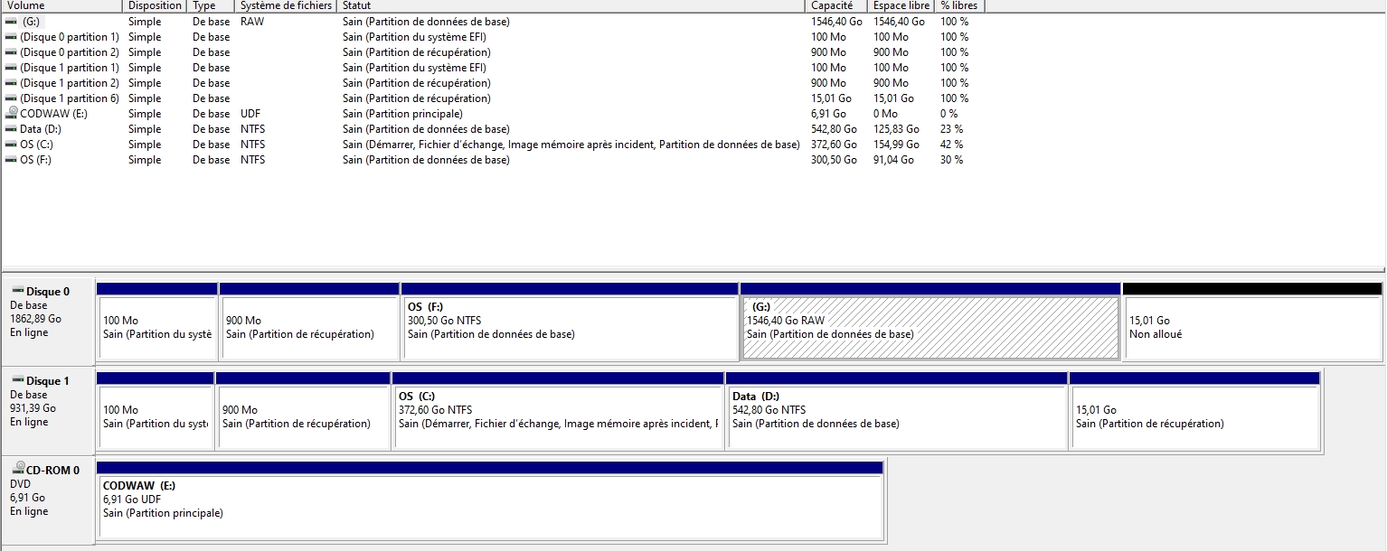Sort by the Disposition column header

[156, 5]
